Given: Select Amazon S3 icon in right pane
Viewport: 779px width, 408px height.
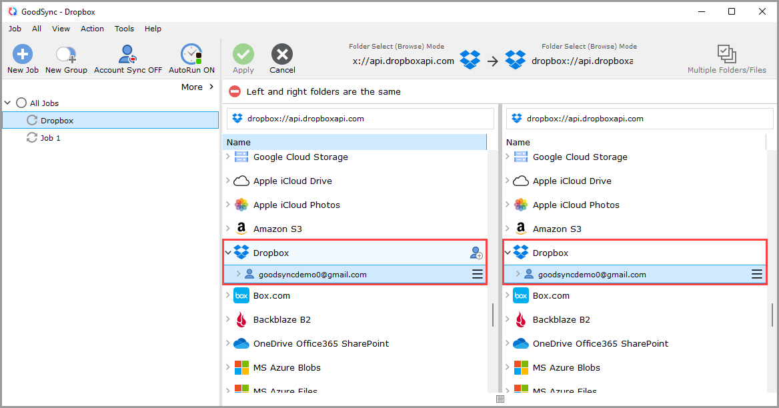Looking at the screenshot, I should coord(521,228).
